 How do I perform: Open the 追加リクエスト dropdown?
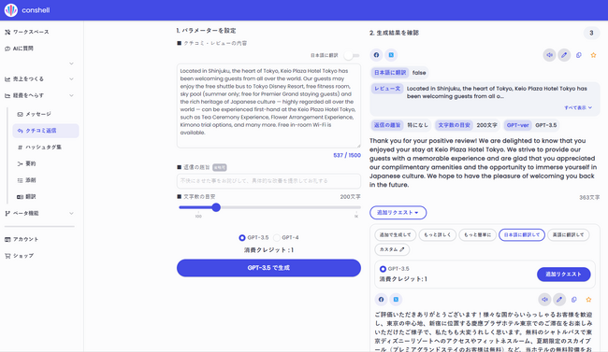(398, 213)
